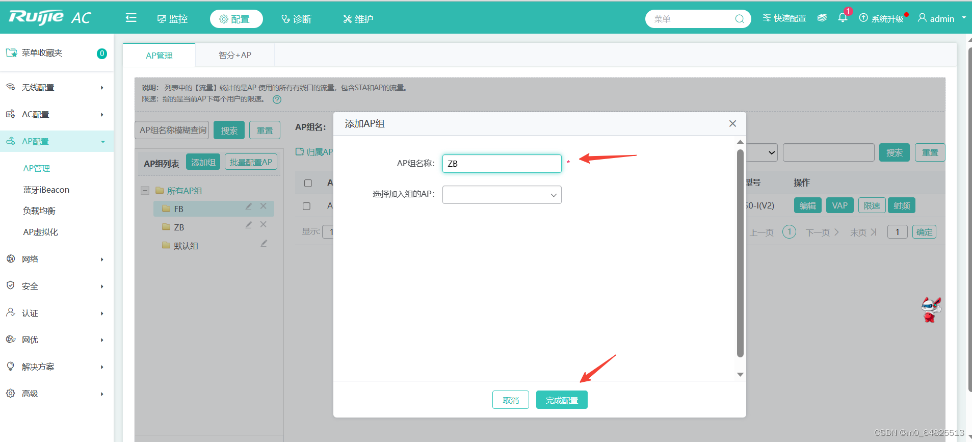Collapse the 所有AP组 tree node
Screen dimensions: 972x442
145,190
